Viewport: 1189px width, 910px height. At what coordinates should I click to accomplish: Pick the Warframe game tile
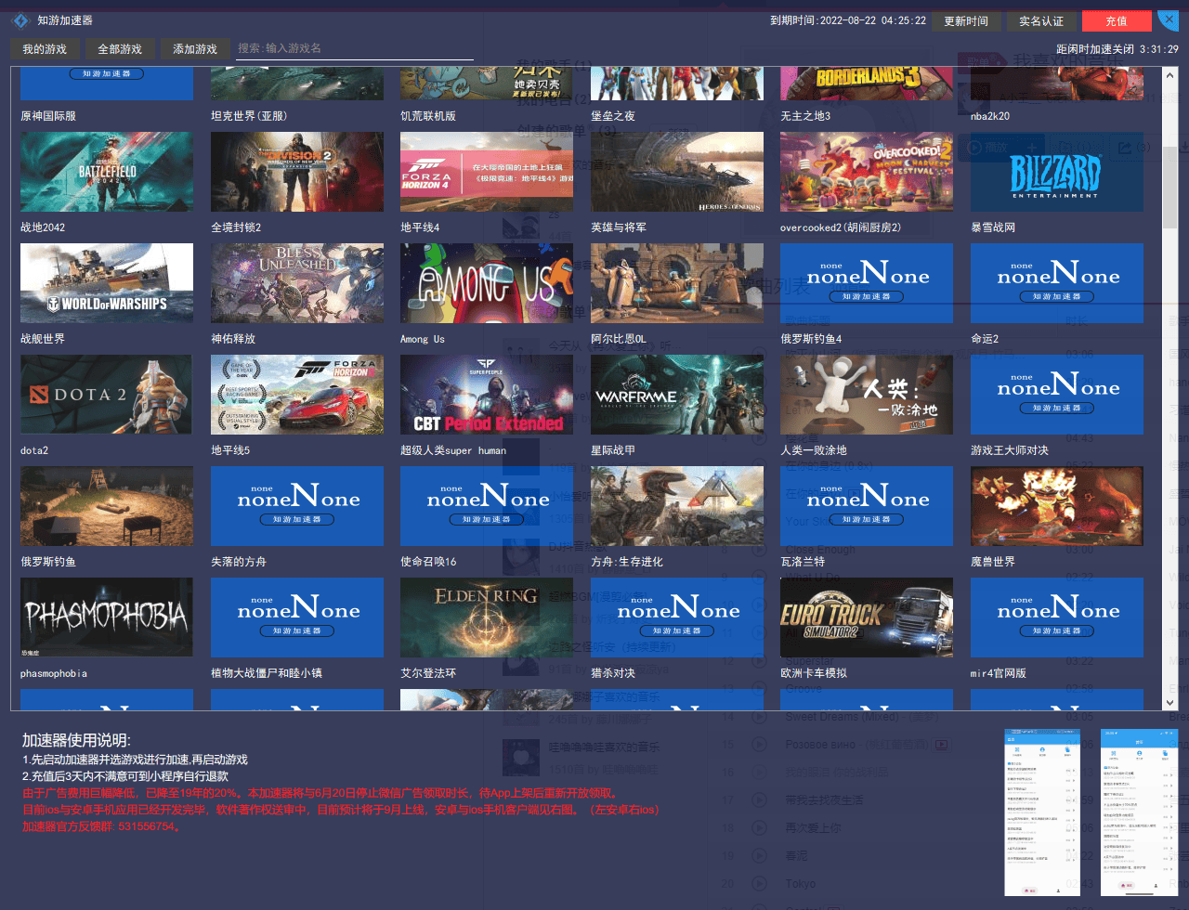pyautogui.click(x=677, y=395)
